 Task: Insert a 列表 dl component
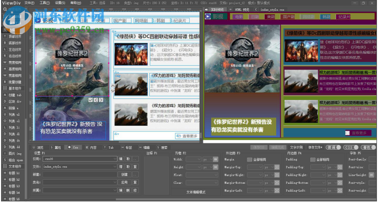click(13, 134)
